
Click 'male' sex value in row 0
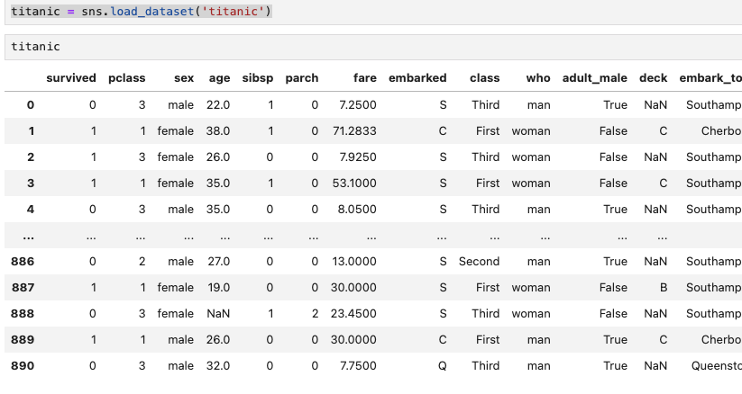tap(181, 105)
